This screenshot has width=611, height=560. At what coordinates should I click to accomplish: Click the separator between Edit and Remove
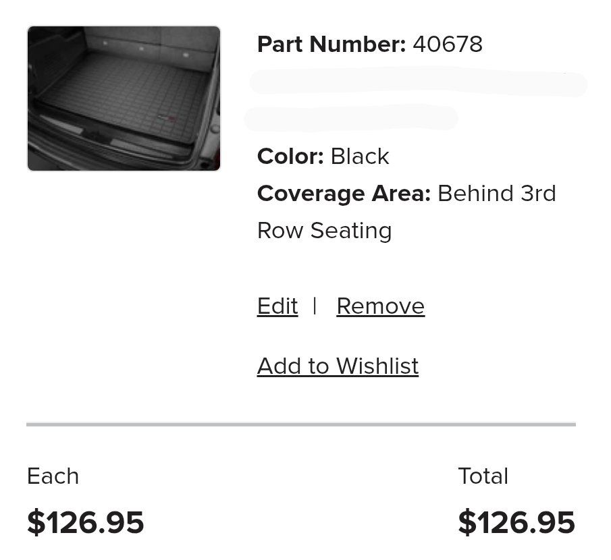point(315,306)
